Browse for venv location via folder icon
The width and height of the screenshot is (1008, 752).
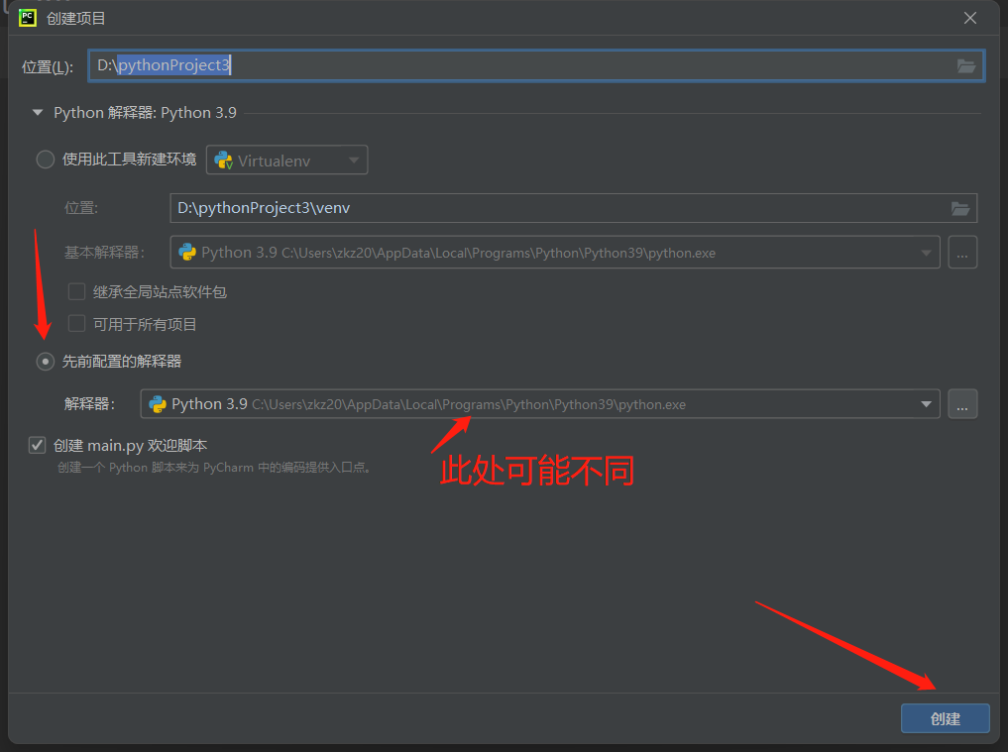[x=960, y=208]
